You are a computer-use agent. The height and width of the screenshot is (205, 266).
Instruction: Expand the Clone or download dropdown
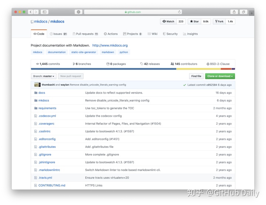pos(220,76)
